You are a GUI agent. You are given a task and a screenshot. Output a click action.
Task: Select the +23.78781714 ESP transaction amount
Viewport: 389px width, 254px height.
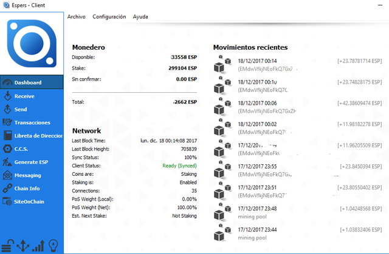click(x=359, y=61)
